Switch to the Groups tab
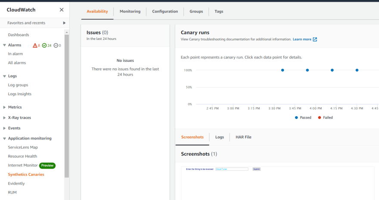This screenshot has height=200, width=379. tap(196, 11)
